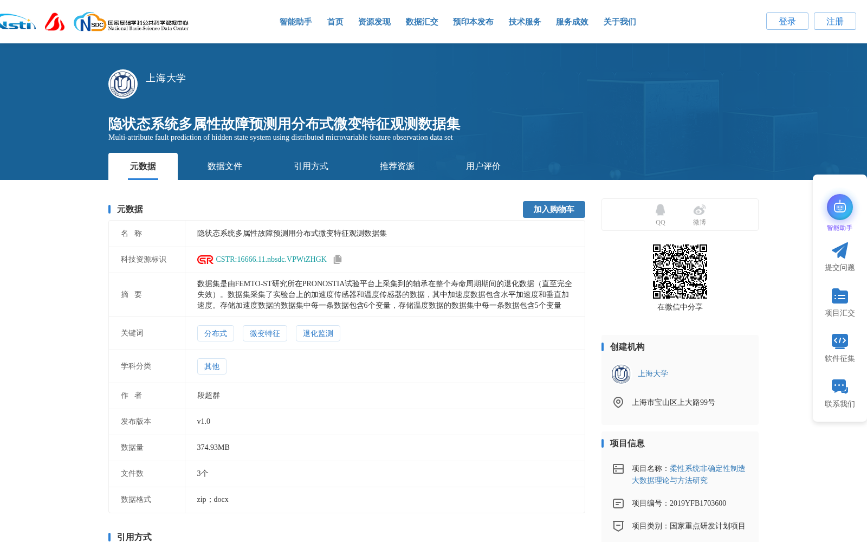Image resolution: width=867 pixels, height=542 pixels.
Task: Switch to the 用户评价 tab
Action: (x=483, y=166)
